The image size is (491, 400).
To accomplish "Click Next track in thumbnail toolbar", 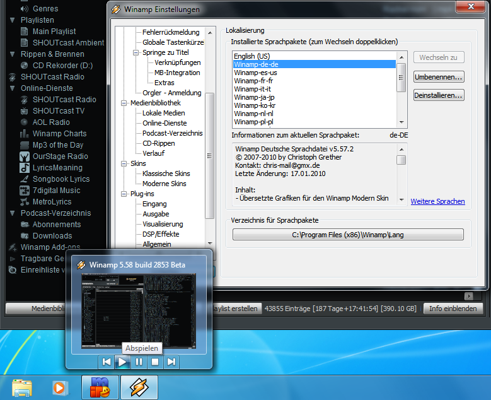I will point(171,362).
